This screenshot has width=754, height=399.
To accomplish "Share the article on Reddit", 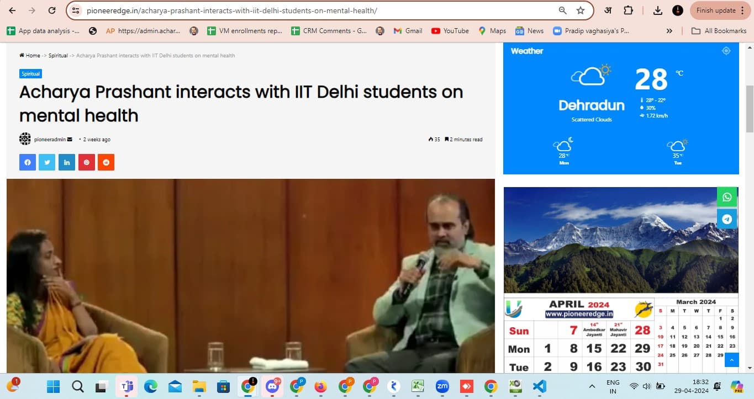I will 106,162.
